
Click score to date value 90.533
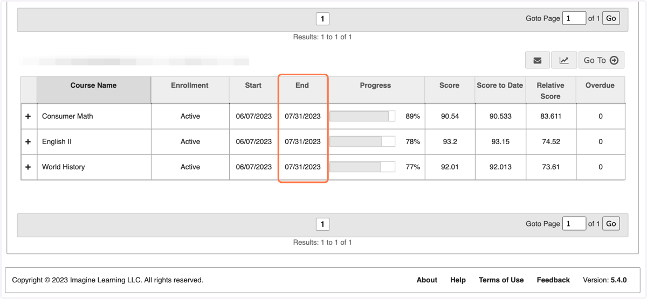pos(500,116)
